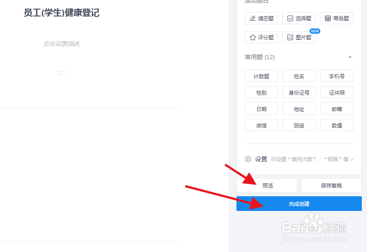Save draft using 保存草稿

[331, 185]
